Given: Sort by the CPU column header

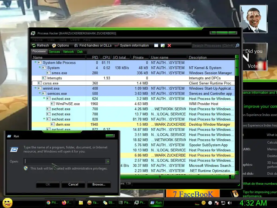Looking at the screenshot, I should (106, 57).
